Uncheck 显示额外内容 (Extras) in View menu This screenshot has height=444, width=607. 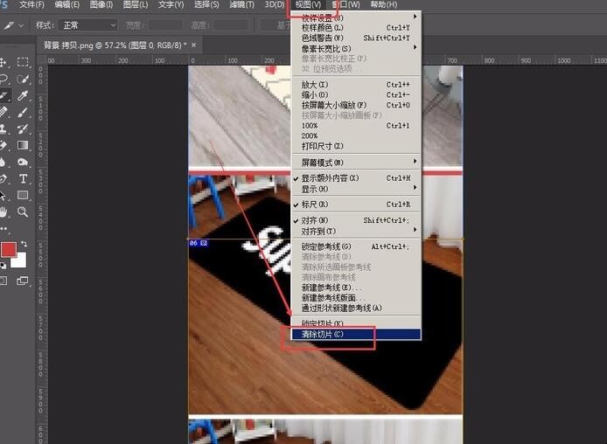click(x=356, y=178)
